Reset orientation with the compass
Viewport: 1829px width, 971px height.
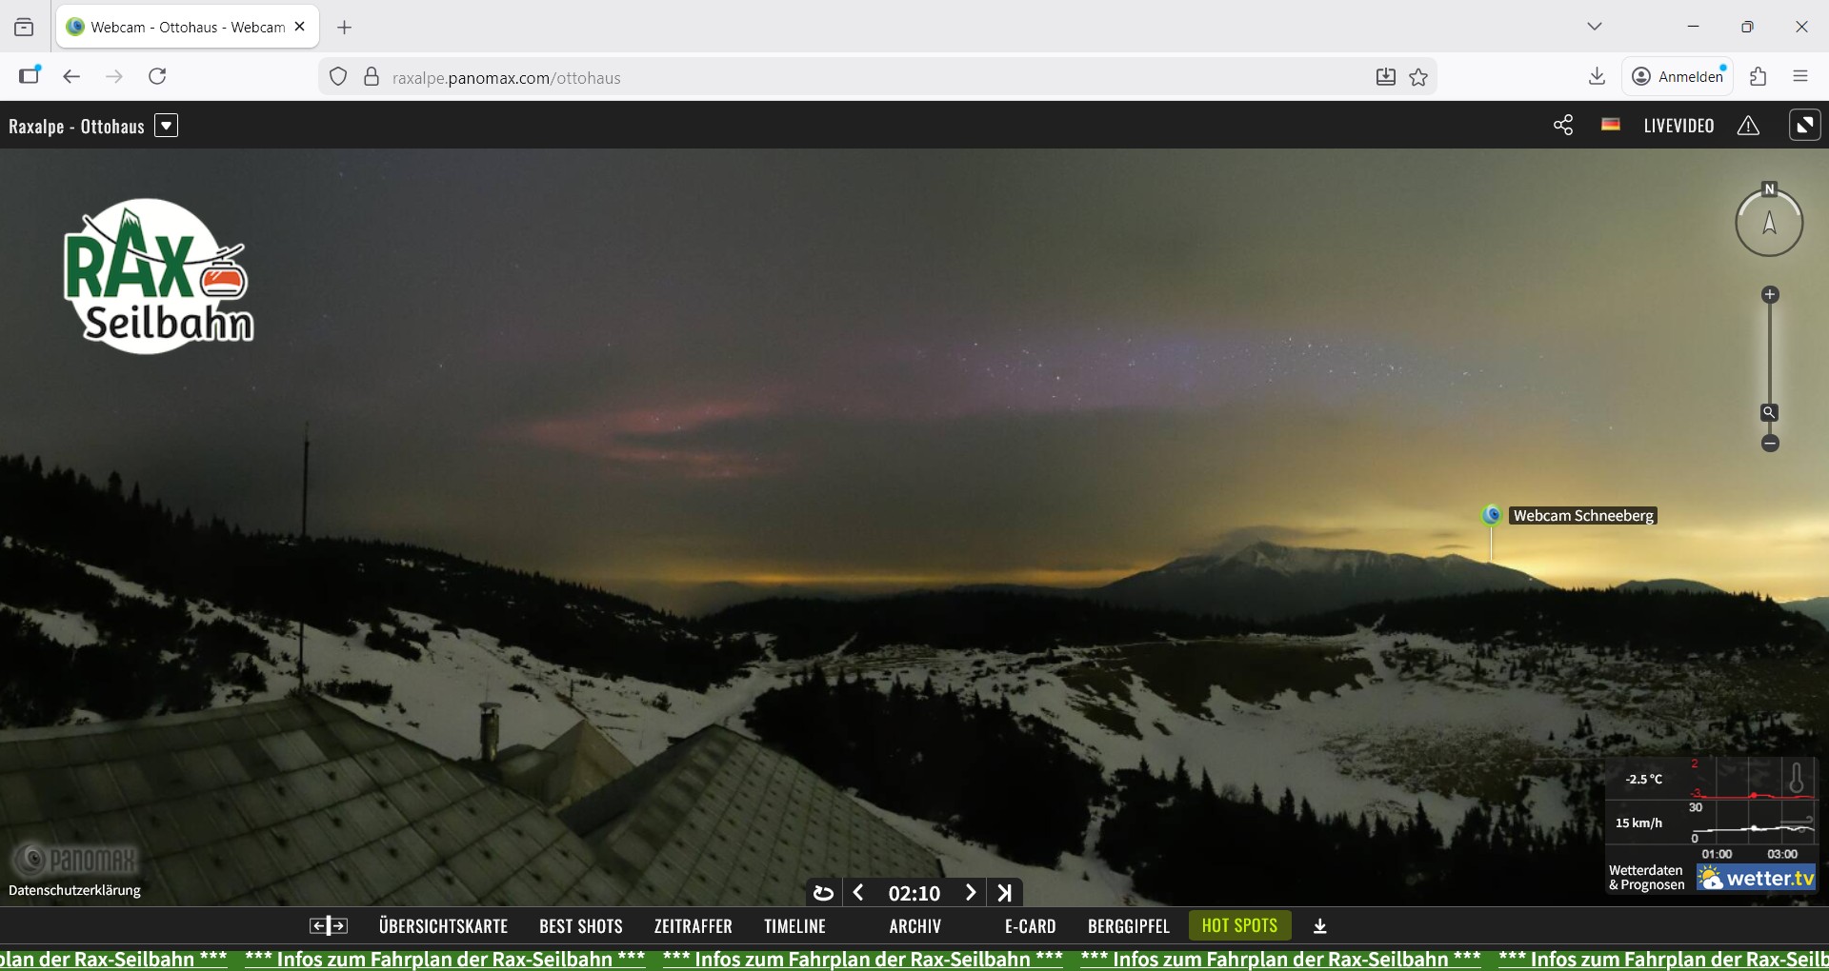coord(1769,222)
